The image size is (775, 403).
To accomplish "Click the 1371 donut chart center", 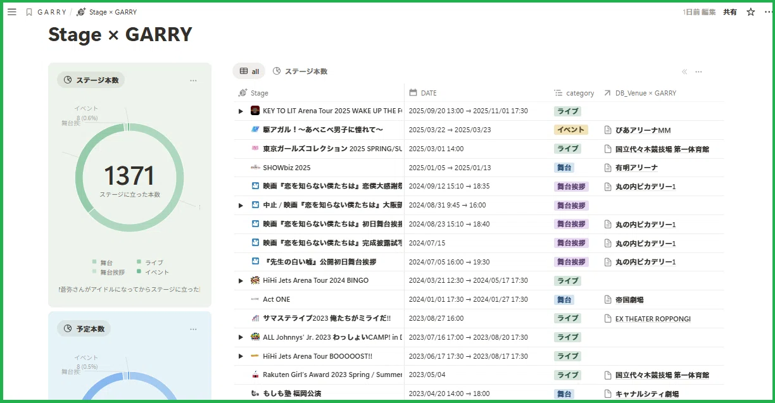I will tap(130, 176).
